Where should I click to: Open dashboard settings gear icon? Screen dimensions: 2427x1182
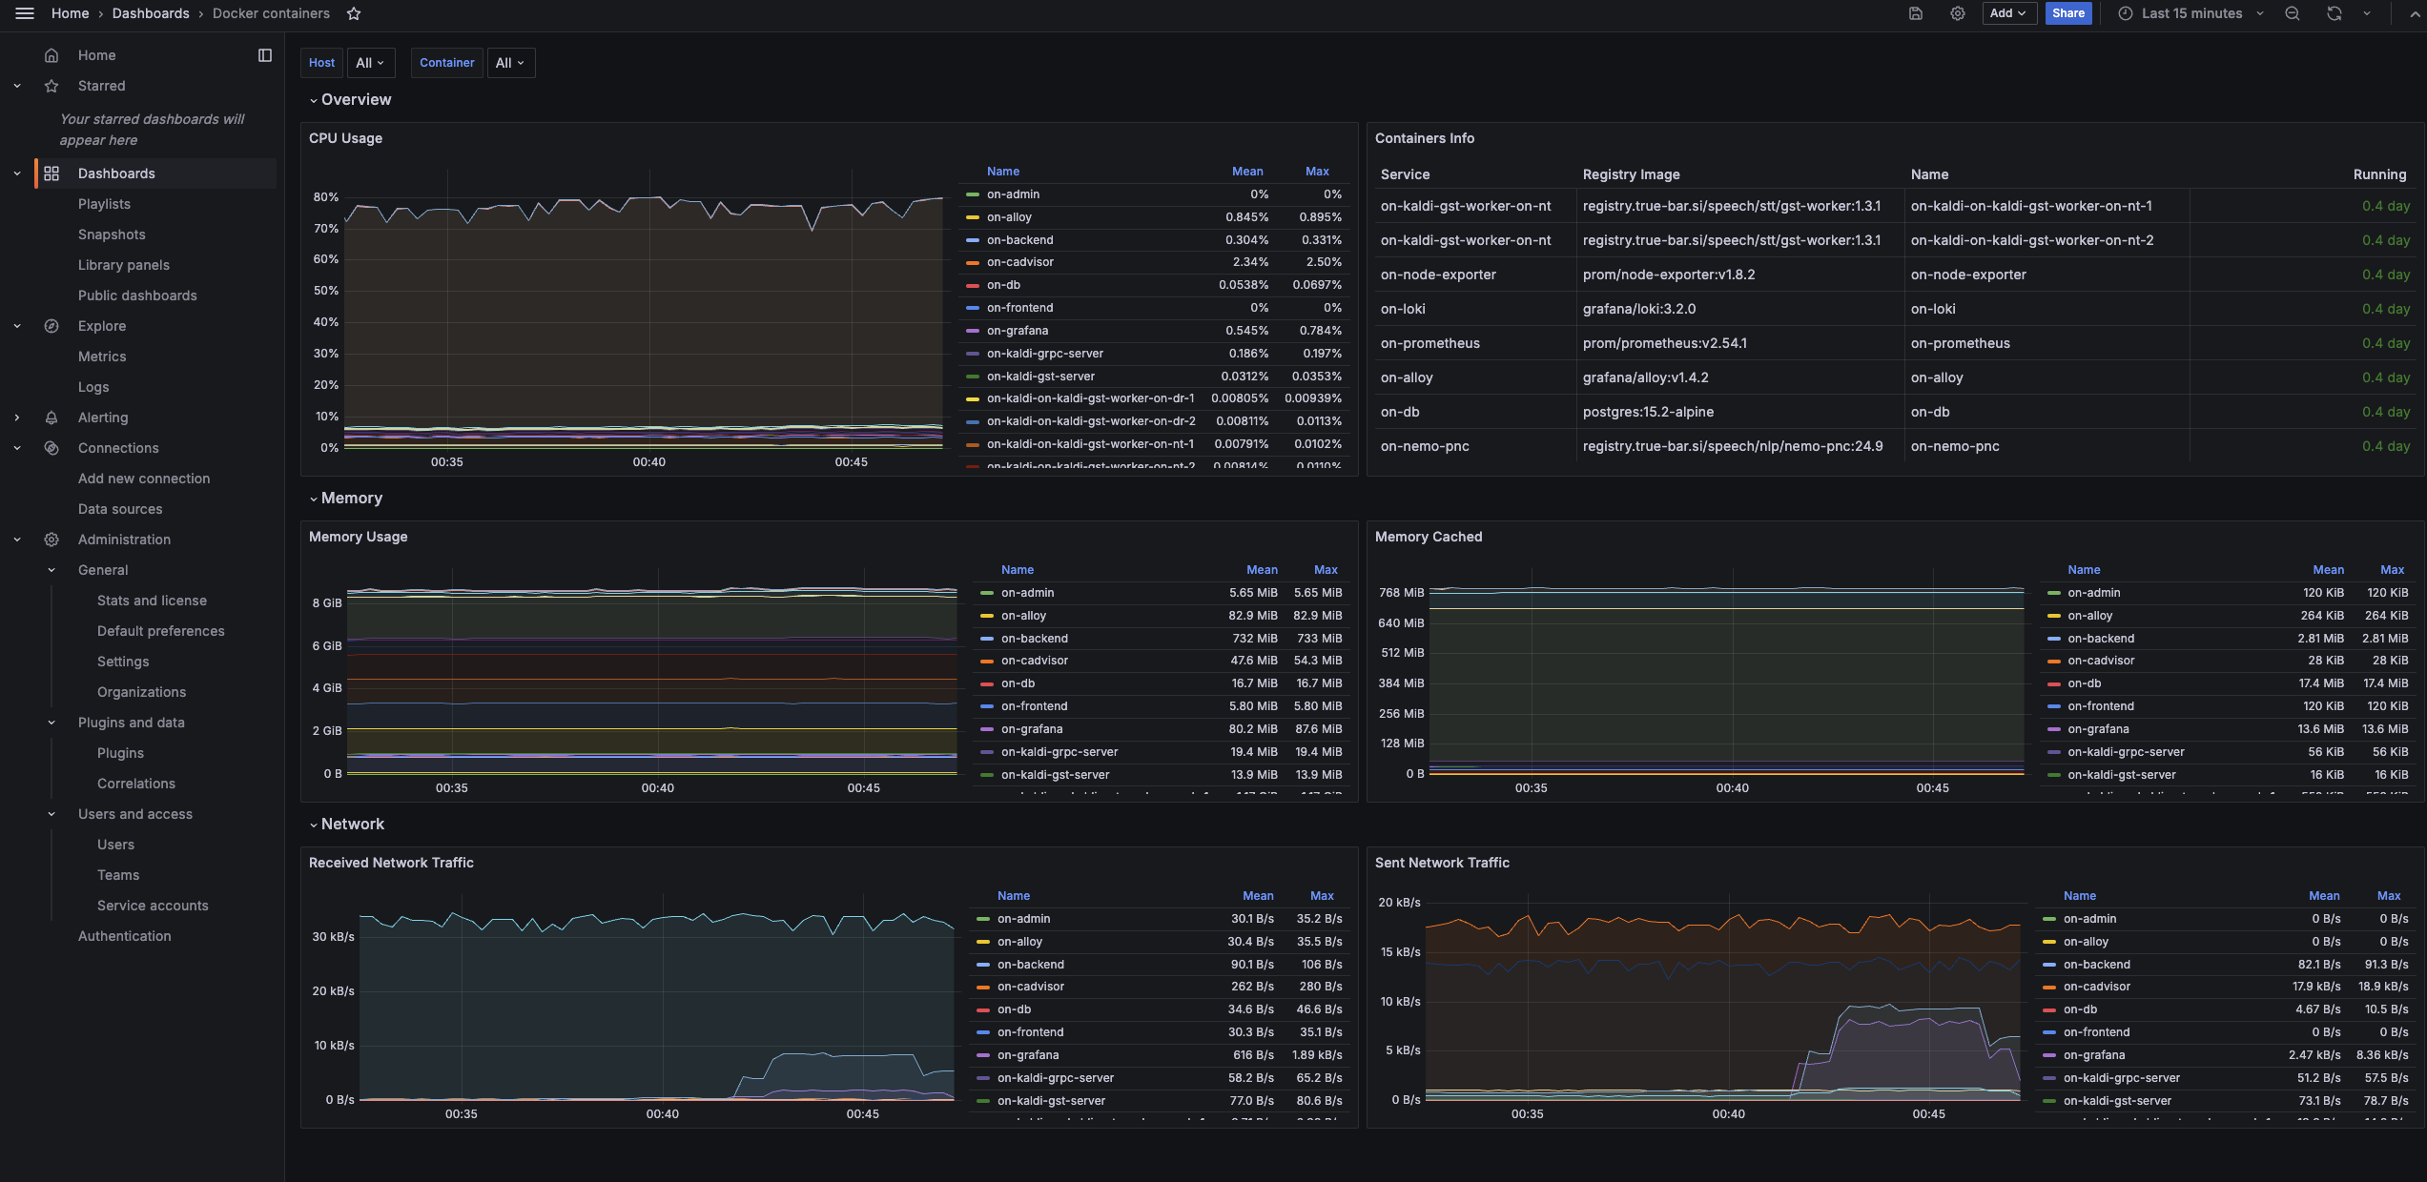click(x=1957, y=13)
